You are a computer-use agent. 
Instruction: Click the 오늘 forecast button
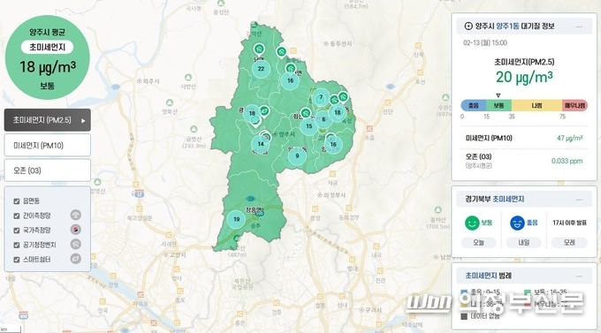tap(478, 243)
